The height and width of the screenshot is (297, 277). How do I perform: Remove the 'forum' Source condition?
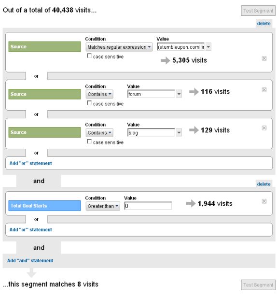[264, 90]
